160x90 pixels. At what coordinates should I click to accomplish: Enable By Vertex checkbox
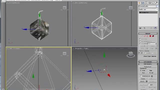tap(140, 39)
